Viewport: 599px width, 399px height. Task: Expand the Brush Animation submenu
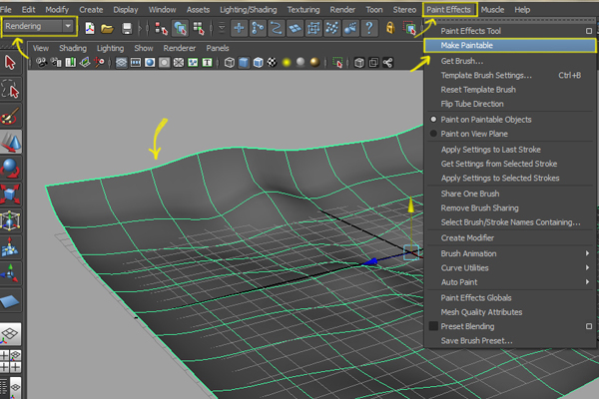pos(511,253)
